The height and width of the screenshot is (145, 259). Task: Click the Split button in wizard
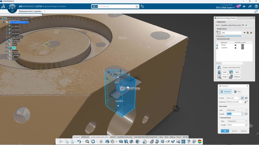click(234, 72)
